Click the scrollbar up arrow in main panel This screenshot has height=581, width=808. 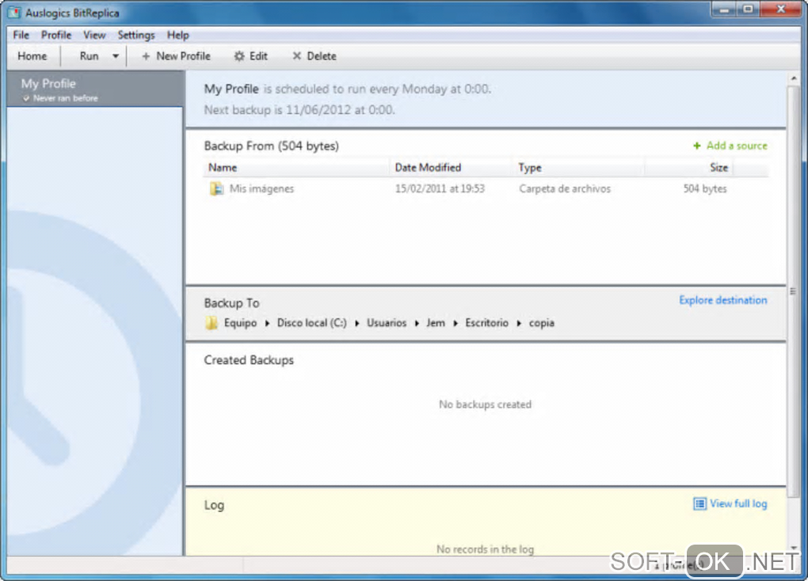click(x=794, y=78)
